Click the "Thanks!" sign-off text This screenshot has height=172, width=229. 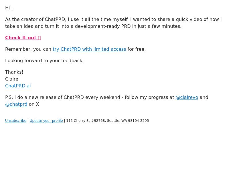tap(14, 72)
